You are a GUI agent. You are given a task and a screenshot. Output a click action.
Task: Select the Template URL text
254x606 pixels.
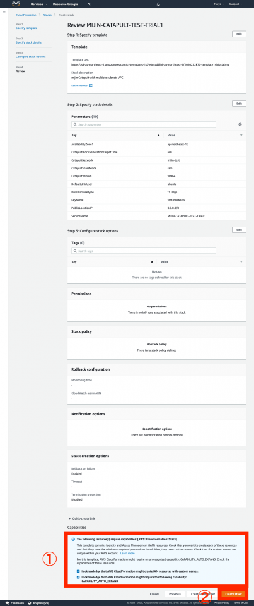pos(150,64)
